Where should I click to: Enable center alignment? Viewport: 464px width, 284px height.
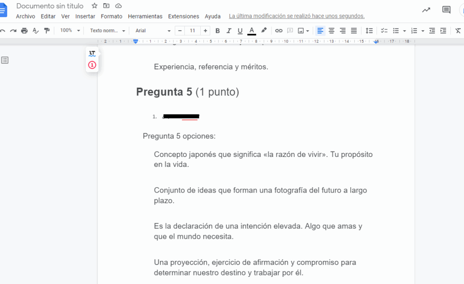[x=332, y=31]
